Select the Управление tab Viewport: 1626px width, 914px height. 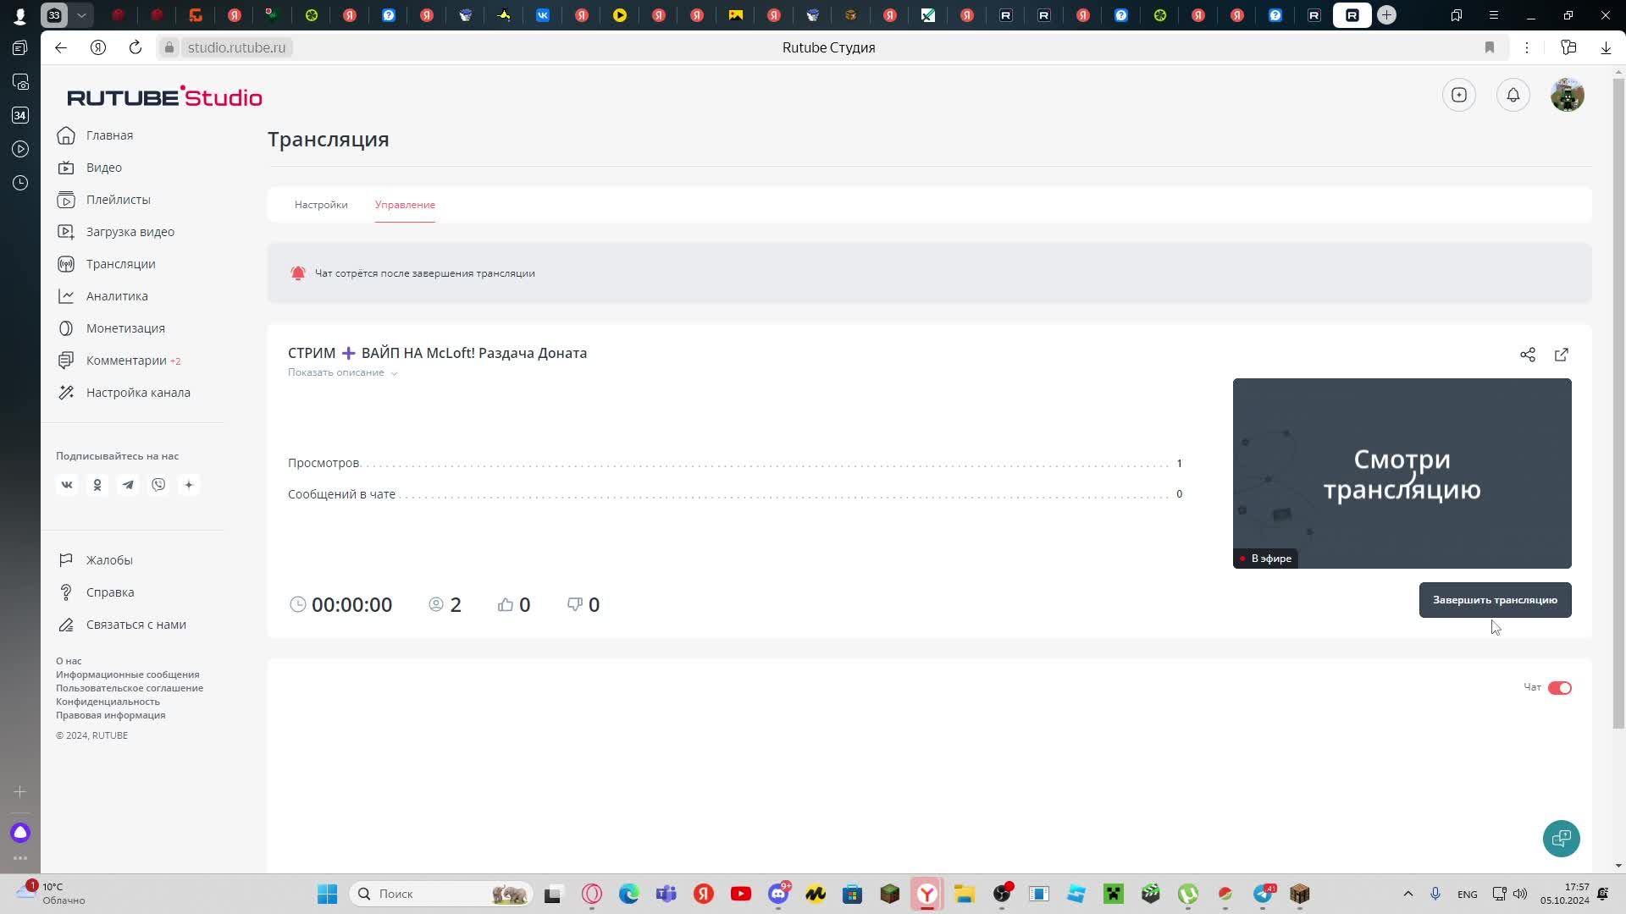pos(405,205)
